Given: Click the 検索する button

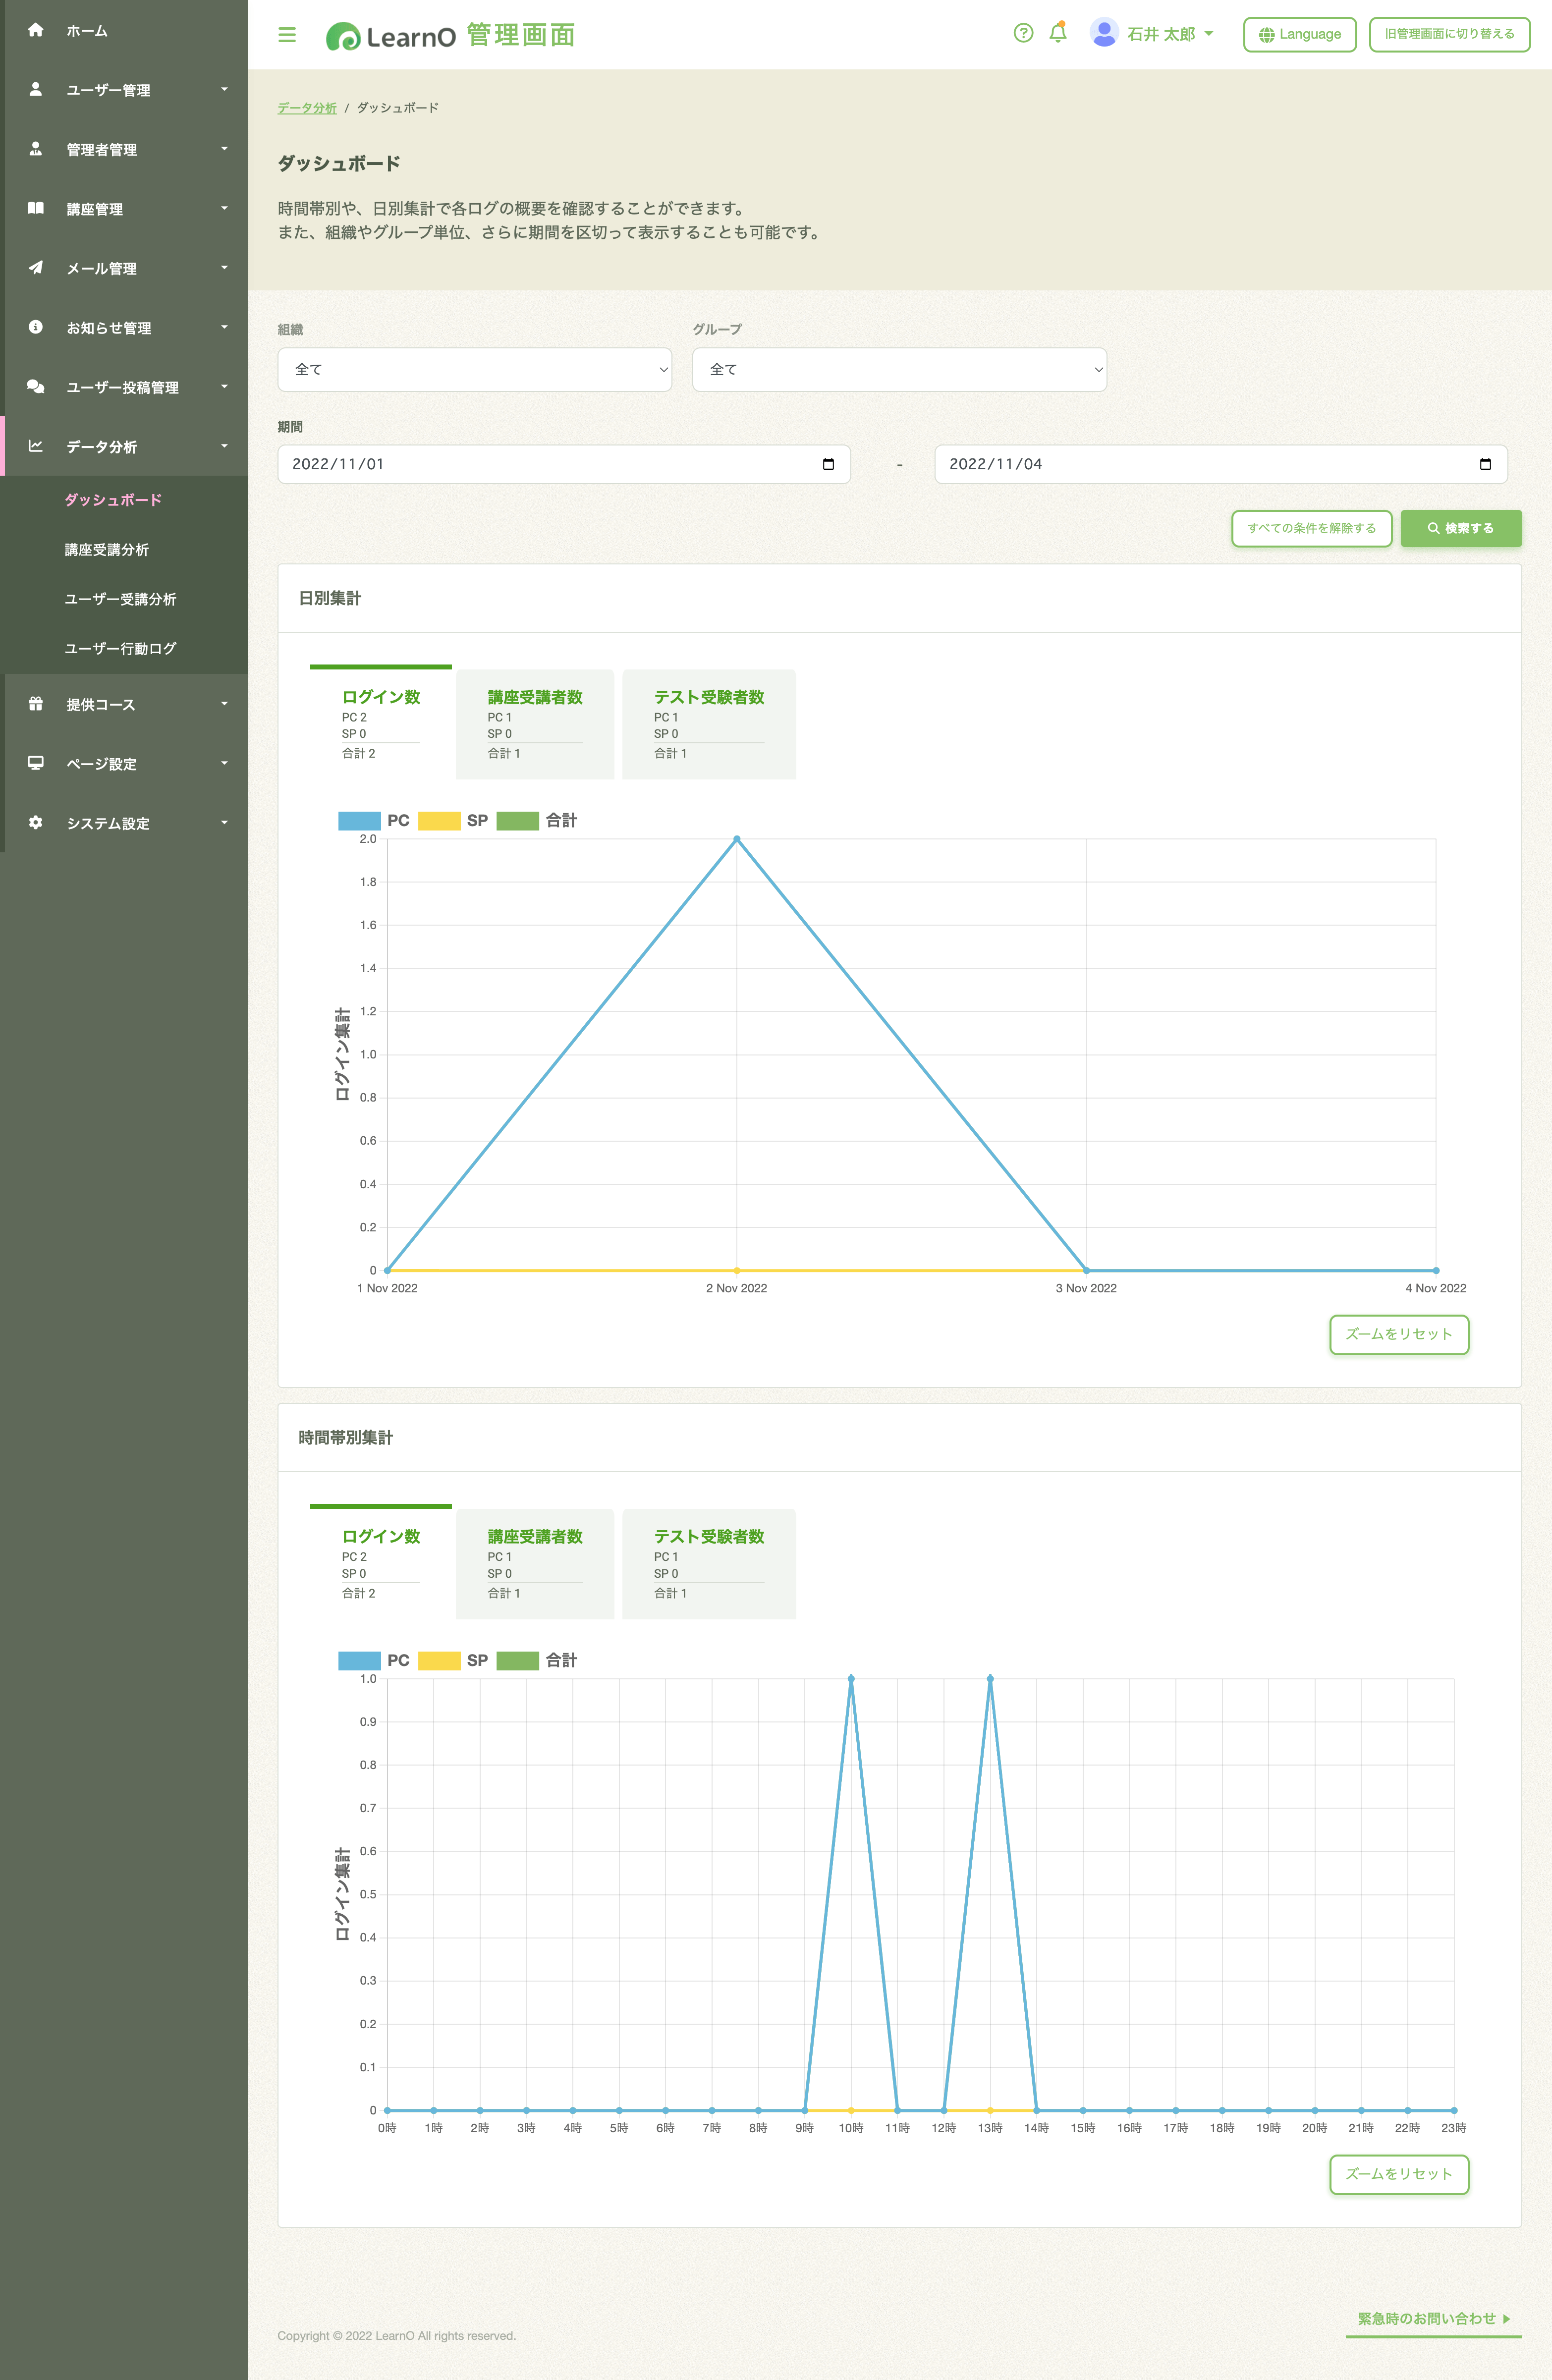Looking at the screenshot, I should pyautogui.click(x=1460, y=528).
